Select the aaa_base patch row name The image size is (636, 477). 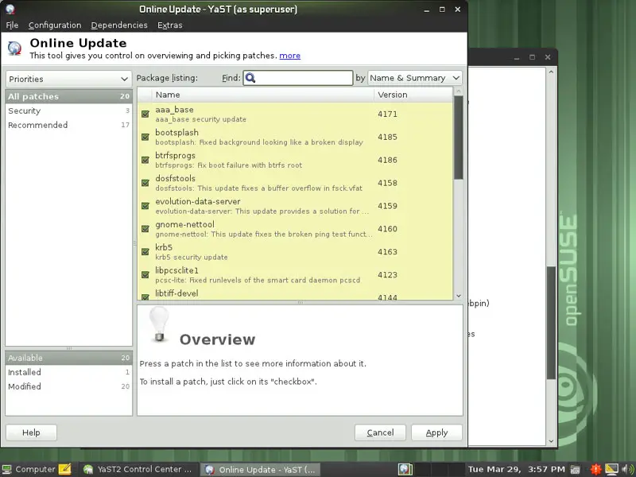click(x=174, y=110)
